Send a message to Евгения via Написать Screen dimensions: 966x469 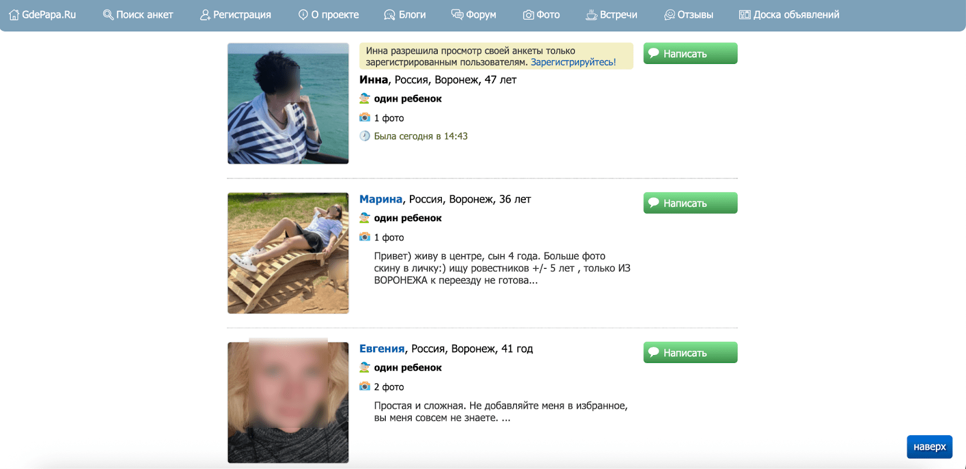690,353
